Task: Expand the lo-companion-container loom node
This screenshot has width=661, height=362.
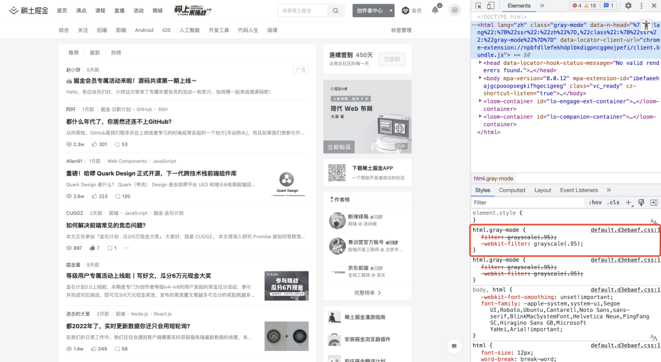Action: [480, 116]
